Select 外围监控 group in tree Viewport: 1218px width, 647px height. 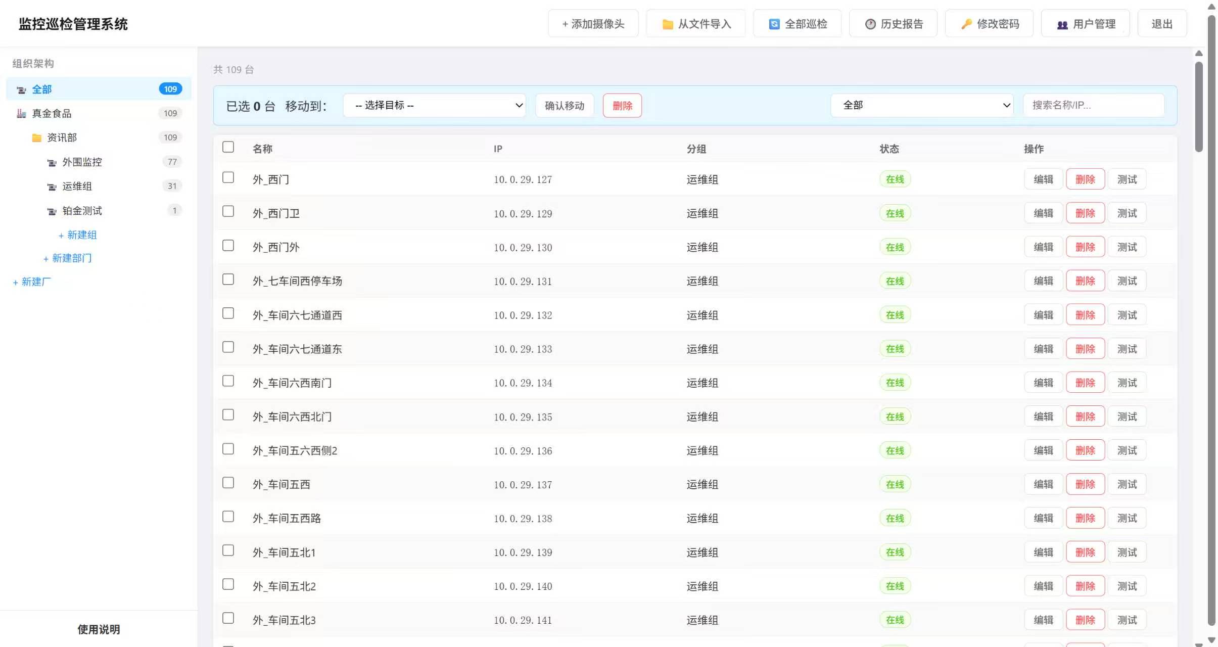99,162
